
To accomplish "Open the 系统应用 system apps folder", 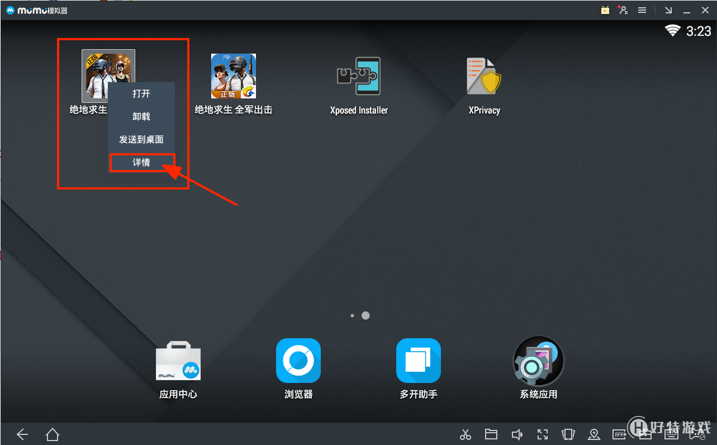I will coord(539,361).
